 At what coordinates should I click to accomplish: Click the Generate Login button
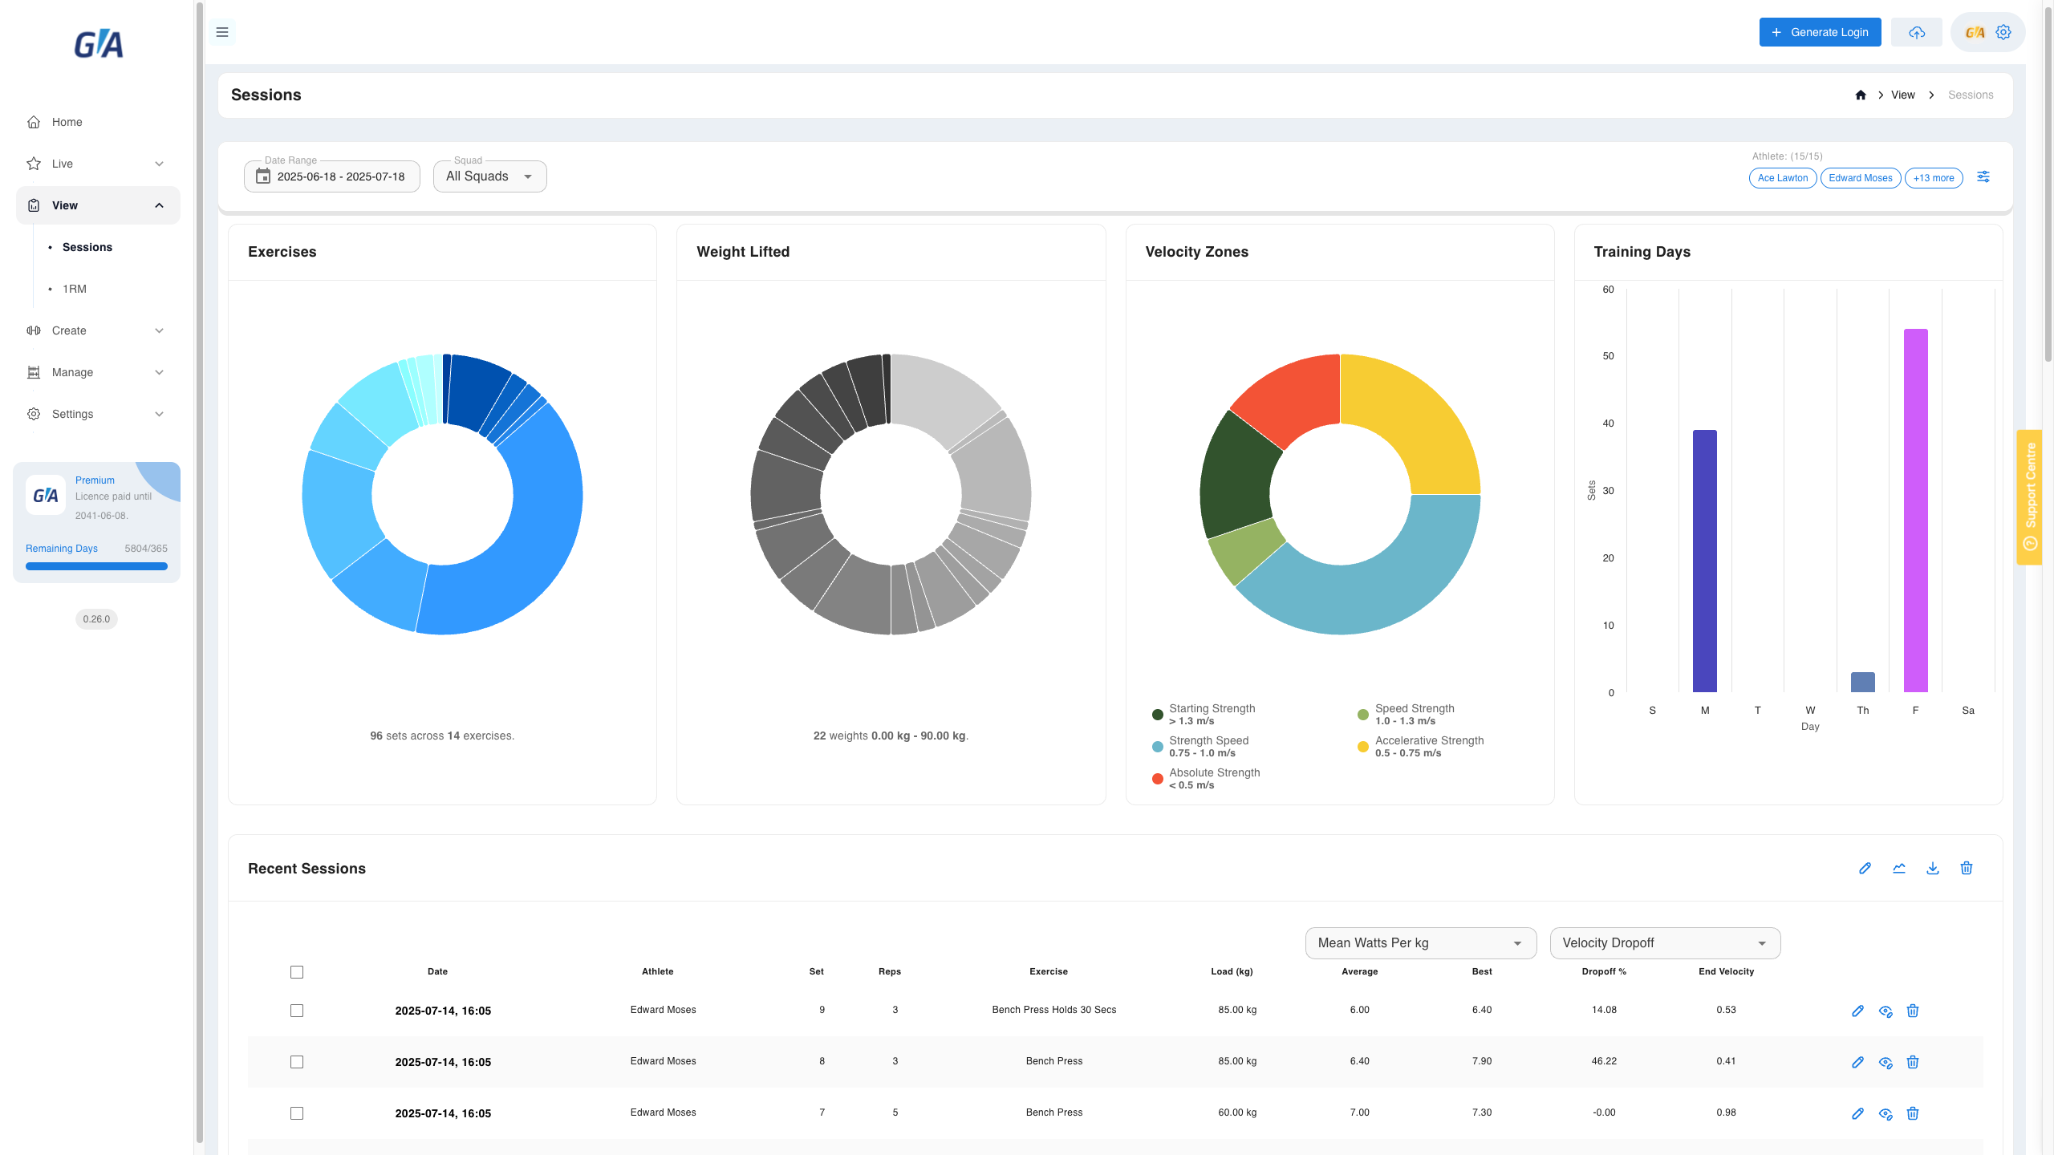1821,32
